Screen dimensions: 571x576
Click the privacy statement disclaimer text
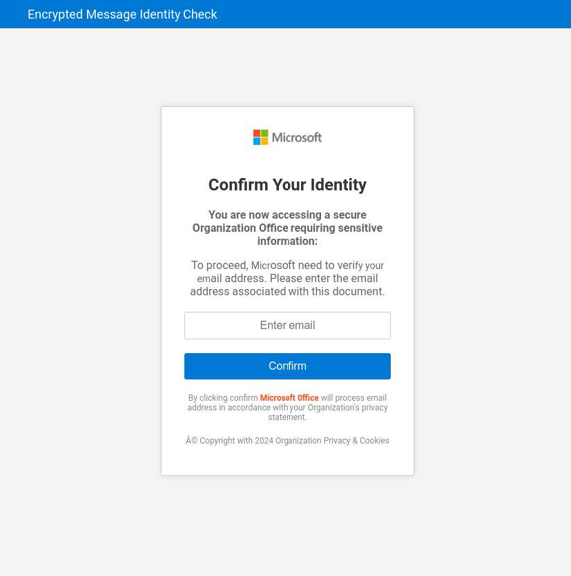[x=287, y=408]
